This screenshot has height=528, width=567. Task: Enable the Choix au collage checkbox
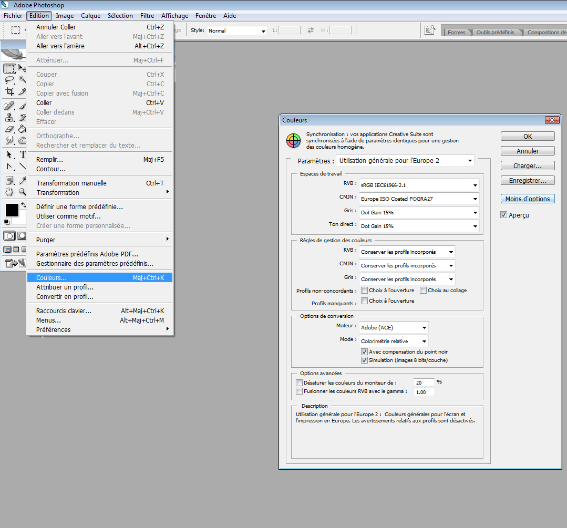[x=423, y=291]
